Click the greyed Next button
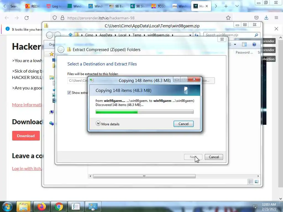The height and width of the screenshot is (212, 283). point(193,157)
